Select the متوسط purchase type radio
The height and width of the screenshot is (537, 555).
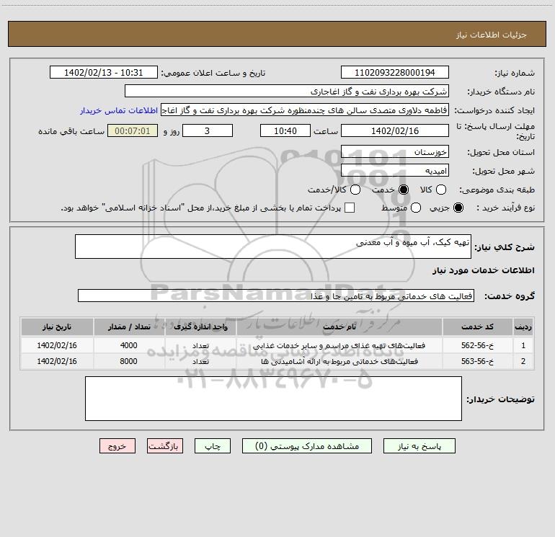[416, 208]
